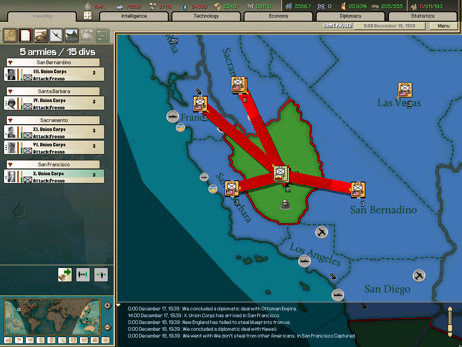Viewport: 462px width, 347px height.
Task: Select the dollar sign economic map mode
Action: [x=40, y=340]
